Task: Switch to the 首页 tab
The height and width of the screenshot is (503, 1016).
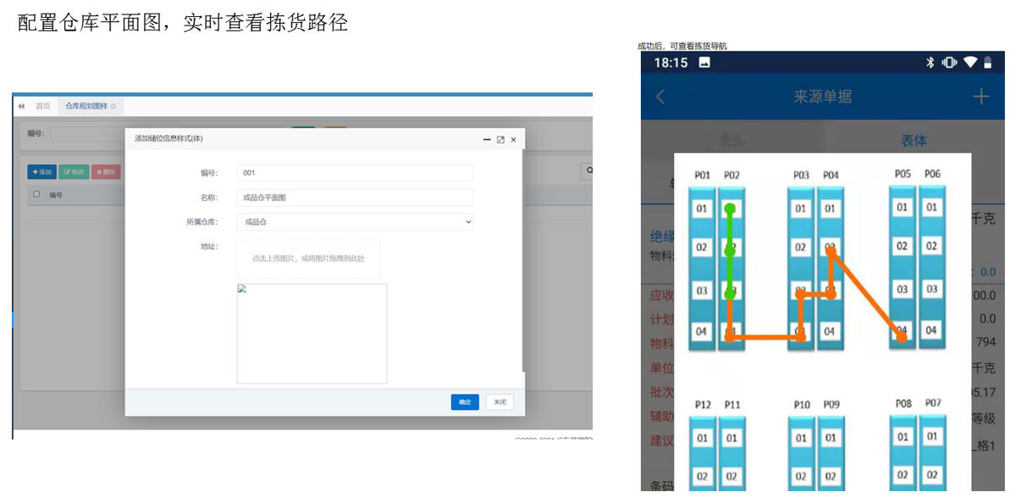Action: coord(42,106)
